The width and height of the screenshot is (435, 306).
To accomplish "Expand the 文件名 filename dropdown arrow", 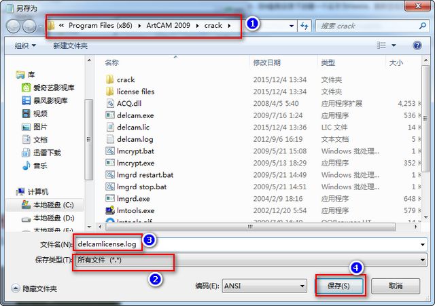I will point(422,244).
